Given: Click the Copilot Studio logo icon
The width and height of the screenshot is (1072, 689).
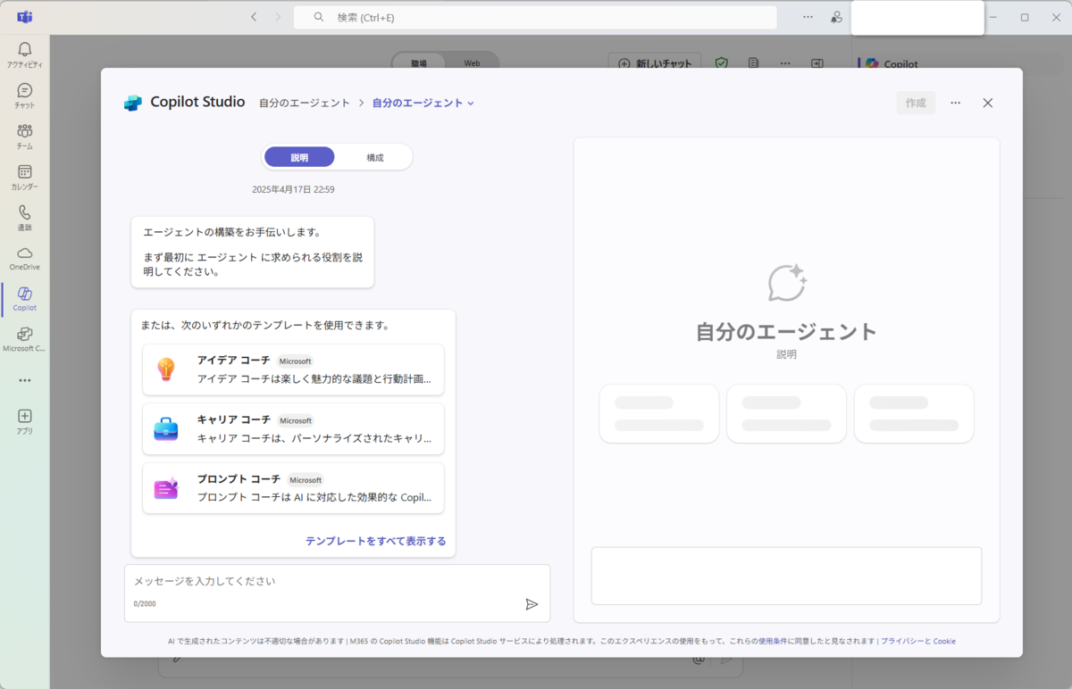Looking at the screenshot, I should click(133, 103).
